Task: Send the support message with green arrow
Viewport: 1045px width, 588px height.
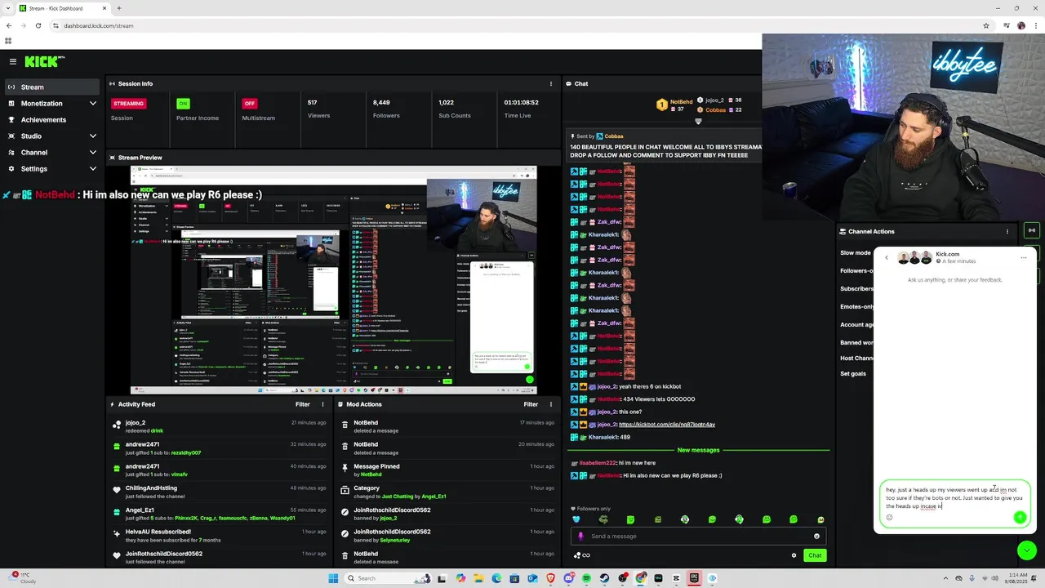Action: pyautogui.click(x=1020, y=517)
